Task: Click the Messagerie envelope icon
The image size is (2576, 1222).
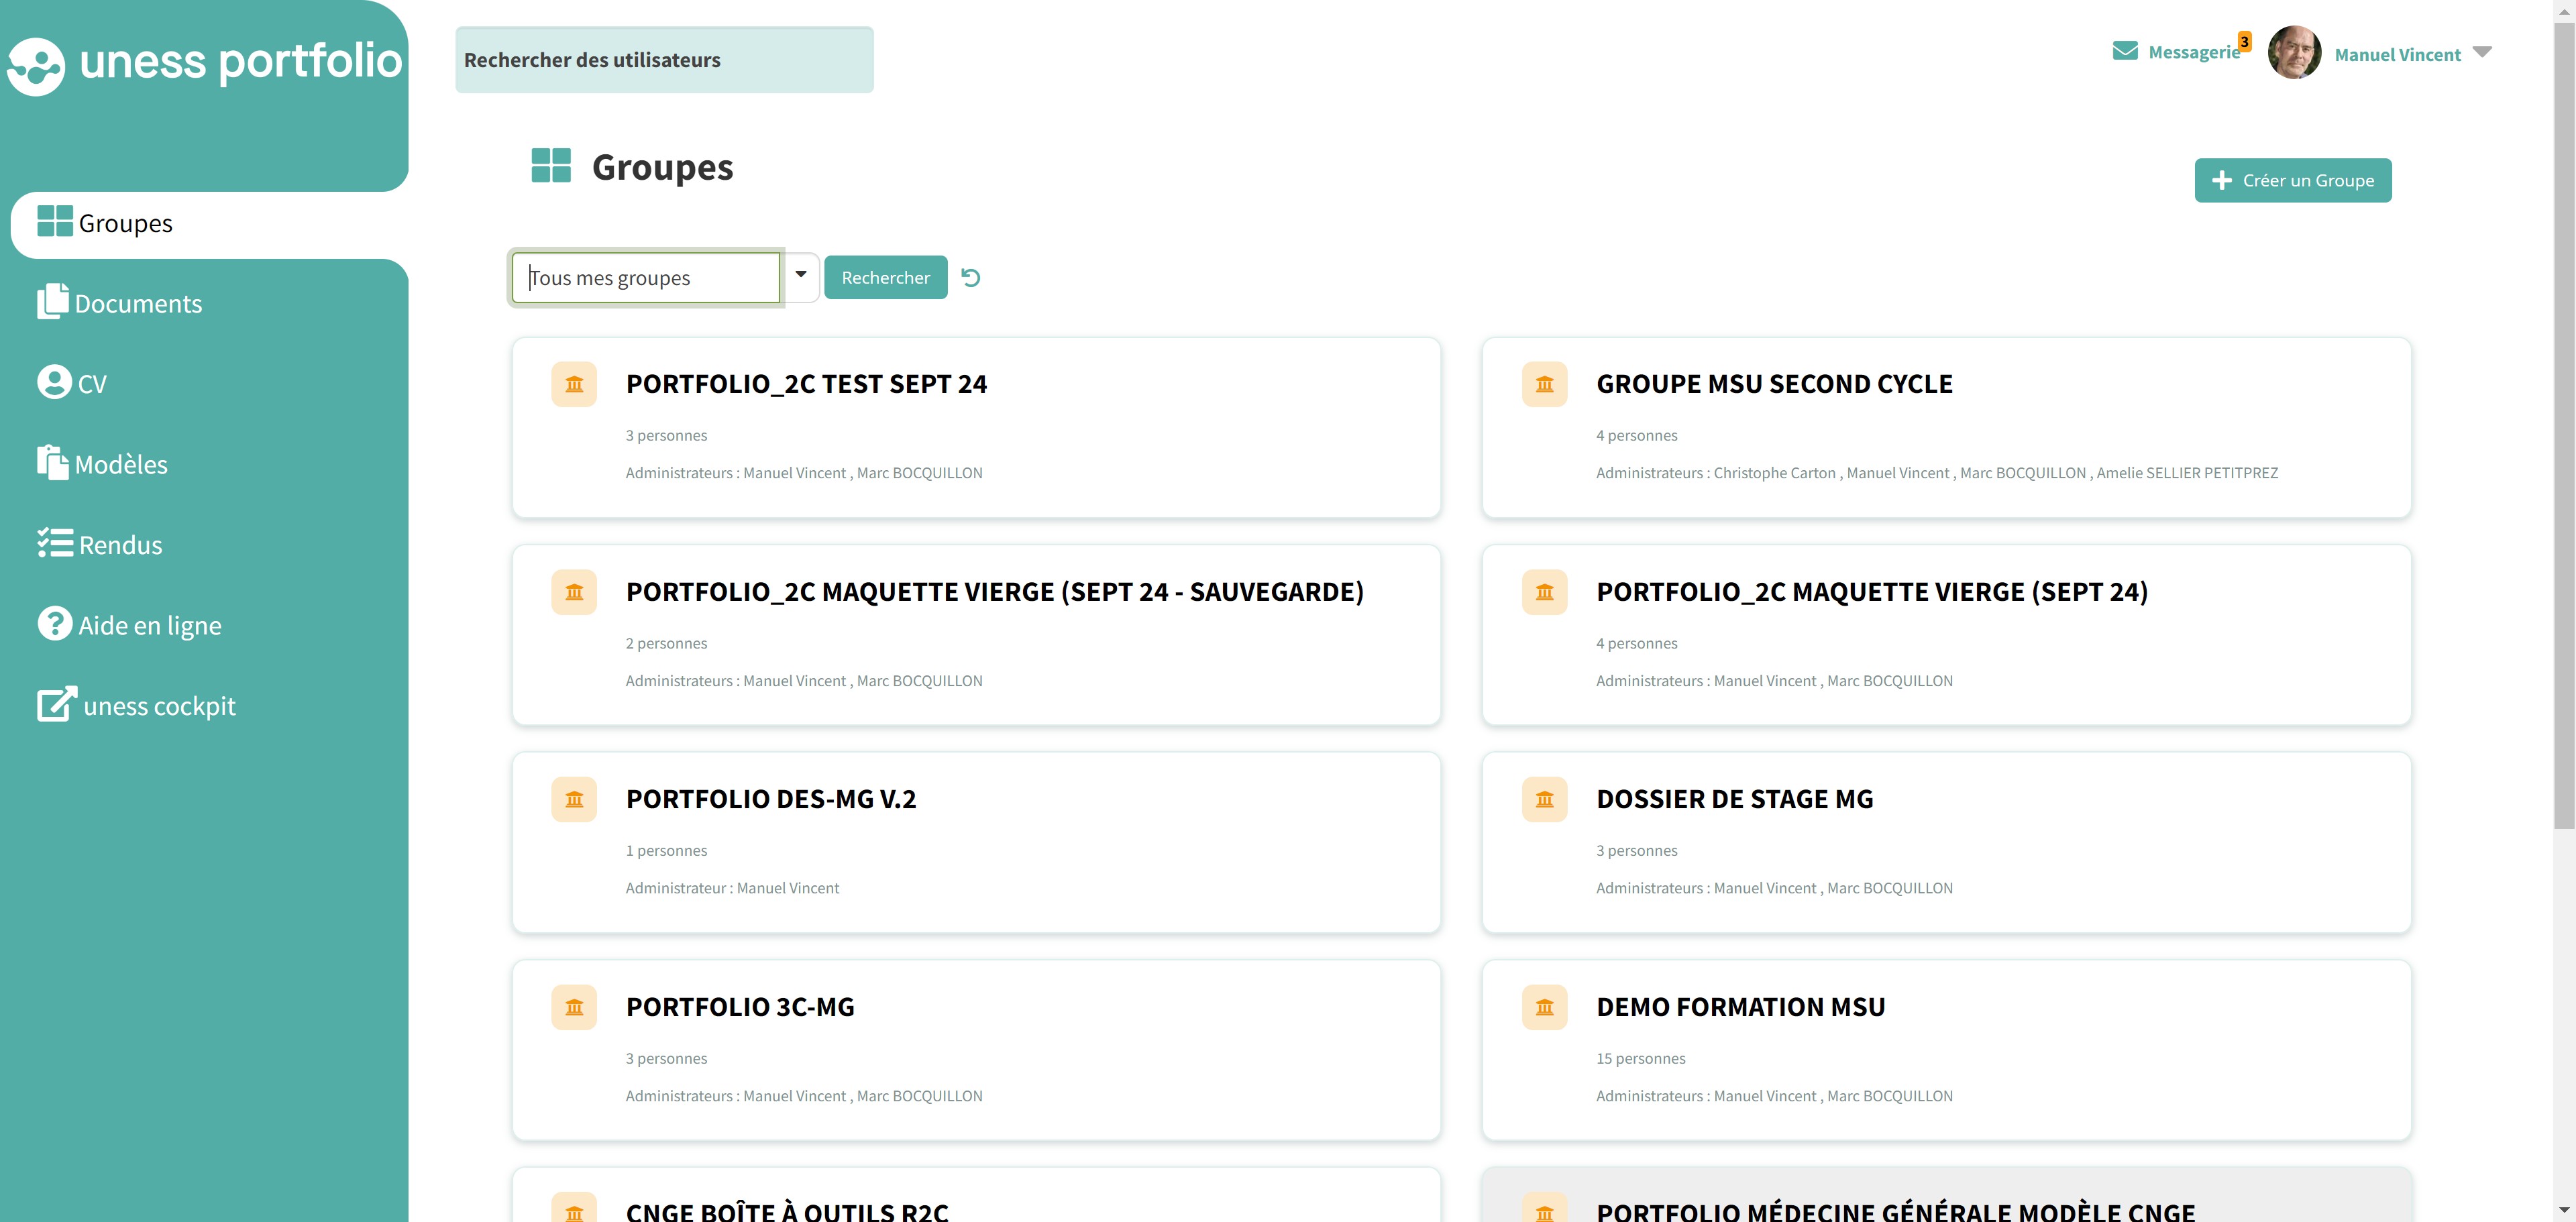Action: point(2125,51)
